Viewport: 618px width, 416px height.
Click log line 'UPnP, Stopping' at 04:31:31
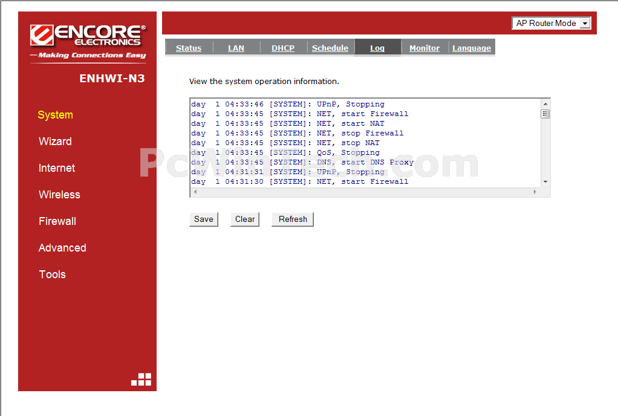point(288,172)
